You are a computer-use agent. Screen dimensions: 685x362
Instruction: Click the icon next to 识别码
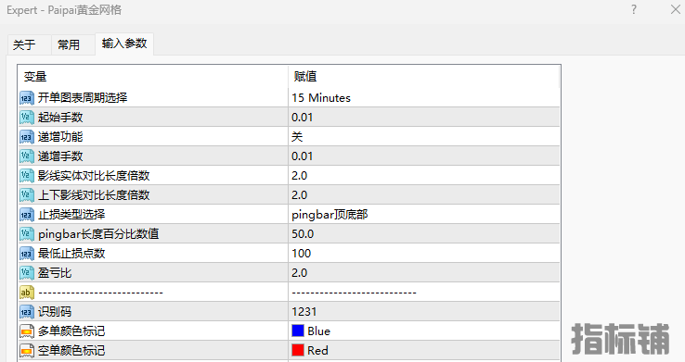tap(27, 312)
